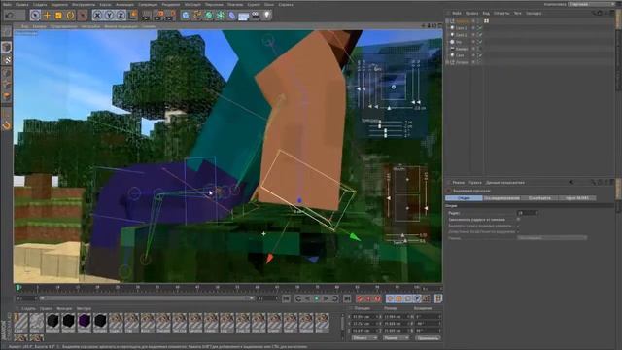Image resolution: width=622 pixels, height=350 pixels.
Task: Select the Scale tool icon
Action: tap(58, 16)
